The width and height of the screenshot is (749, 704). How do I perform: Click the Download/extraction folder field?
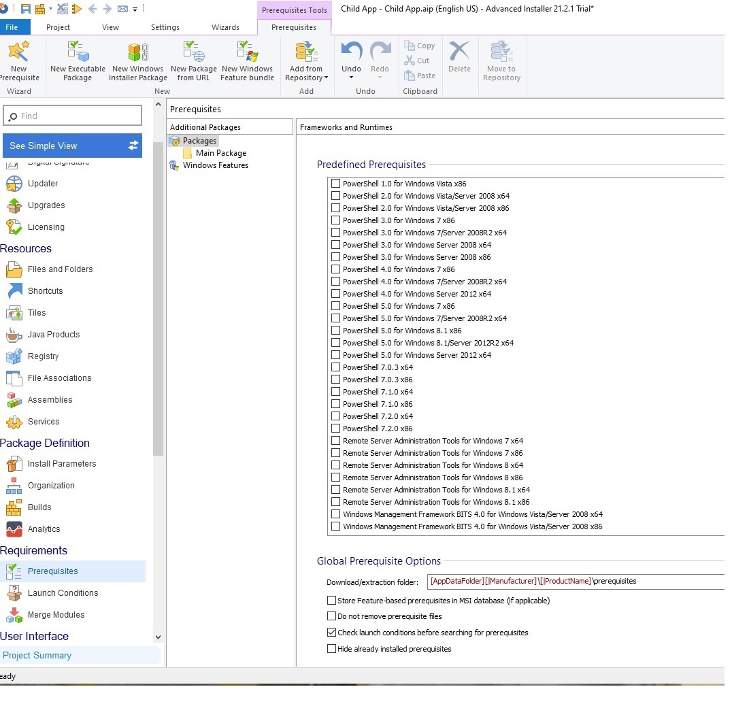pos(576,582)
